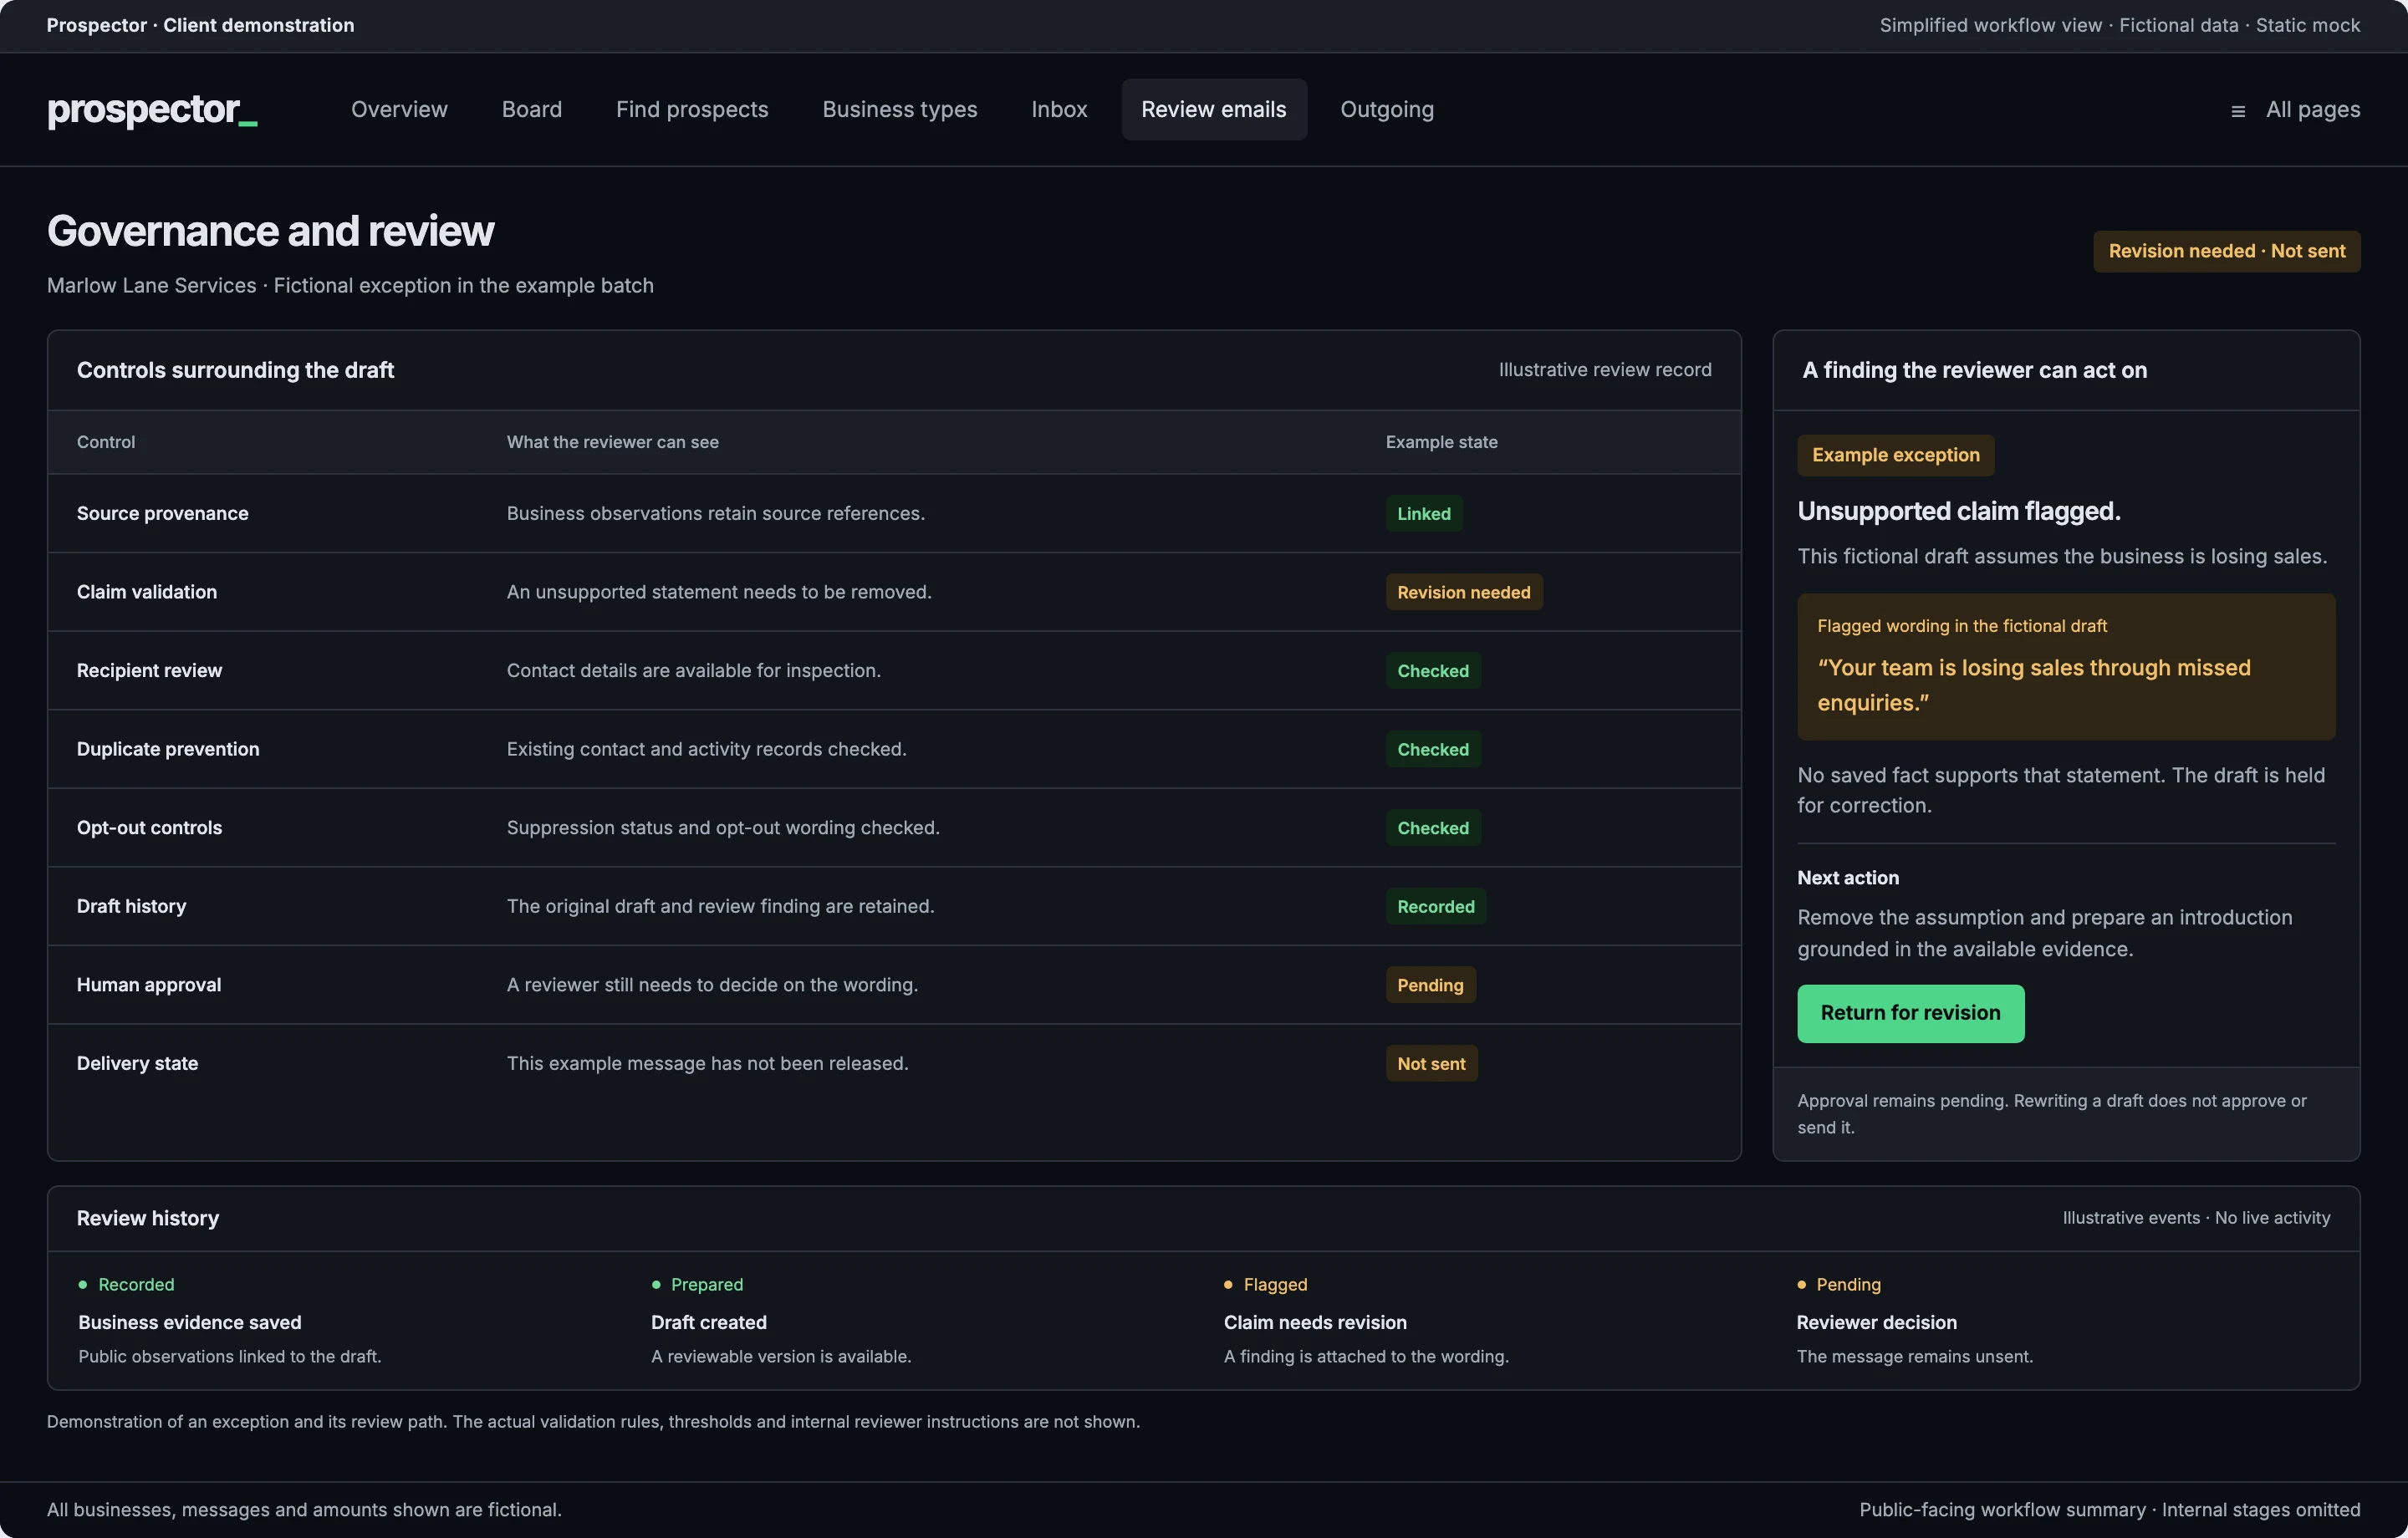Click the Review history section title
This screenshot has height=1538, width=2408.
pyautogui.click(x=147, y=1218)
